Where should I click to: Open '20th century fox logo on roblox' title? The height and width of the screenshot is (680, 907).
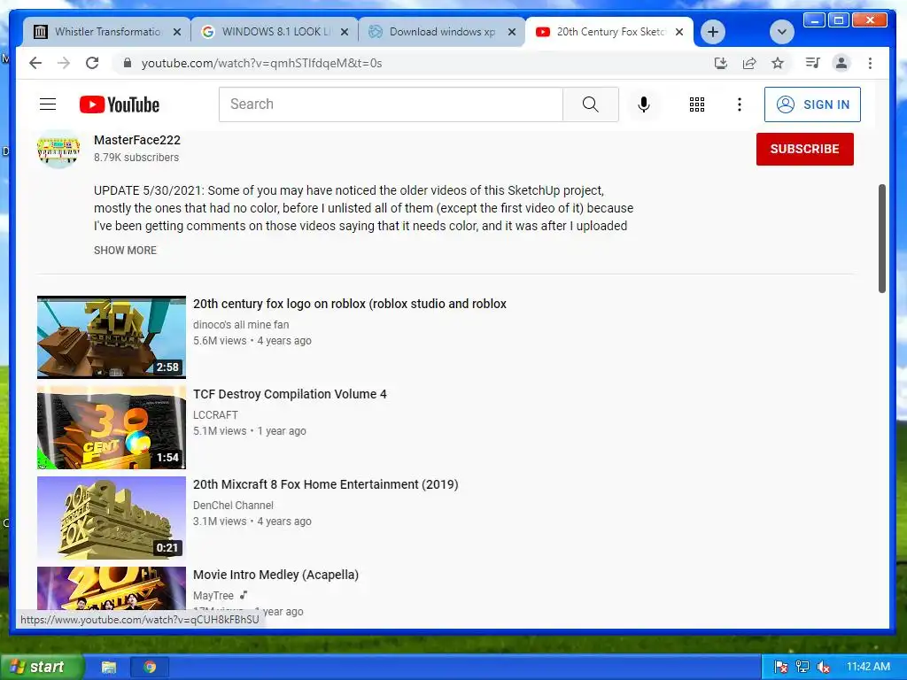click(x=349, y=304)
